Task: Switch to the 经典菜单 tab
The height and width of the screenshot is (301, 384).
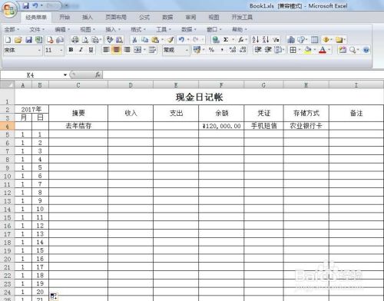Action: 36,17
